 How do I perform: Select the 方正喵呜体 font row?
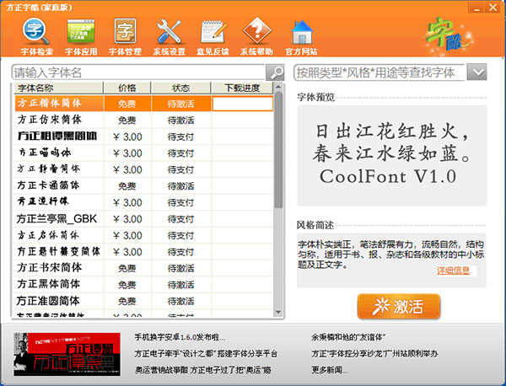pyautogui.click(x=144, y=153)
